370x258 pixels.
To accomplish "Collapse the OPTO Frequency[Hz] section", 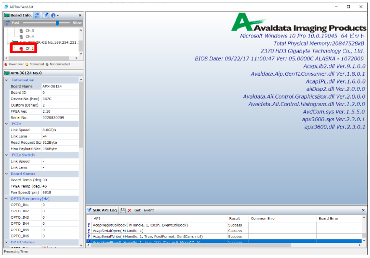I will tap(6, 198).
